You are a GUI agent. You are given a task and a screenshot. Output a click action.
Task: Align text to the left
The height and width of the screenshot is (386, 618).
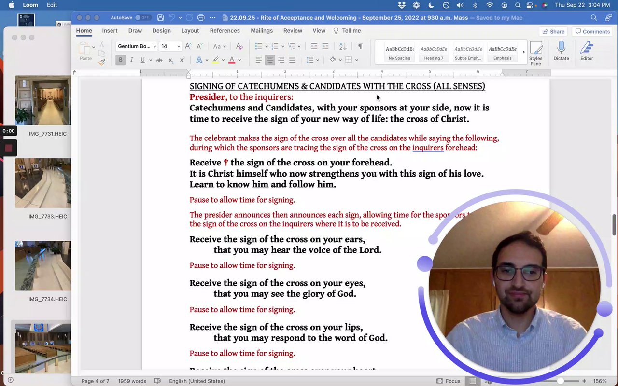point(259,60)
